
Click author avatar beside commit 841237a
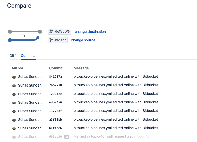[x=14, y=77]
